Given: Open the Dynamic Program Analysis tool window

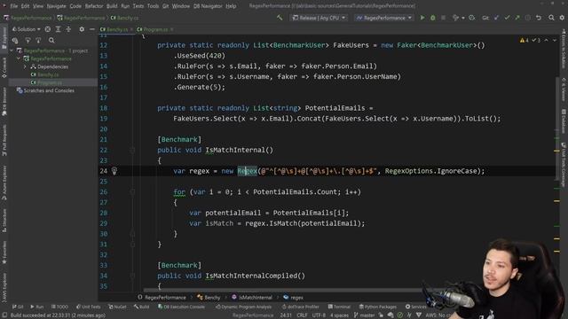Looking at the screenshot, I should tap(243, 307).
